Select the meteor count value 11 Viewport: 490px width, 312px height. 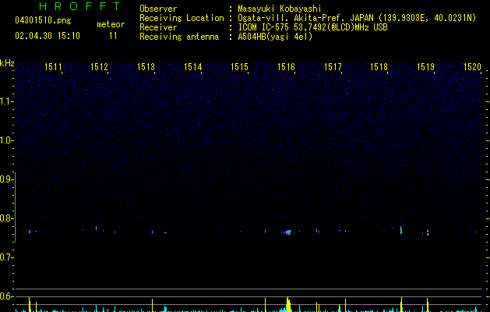(x=113, y=36)
